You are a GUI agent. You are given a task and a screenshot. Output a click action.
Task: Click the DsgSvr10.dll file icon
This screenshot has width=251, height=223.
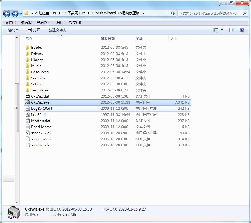pyautogui.click(x=28, y=108)
